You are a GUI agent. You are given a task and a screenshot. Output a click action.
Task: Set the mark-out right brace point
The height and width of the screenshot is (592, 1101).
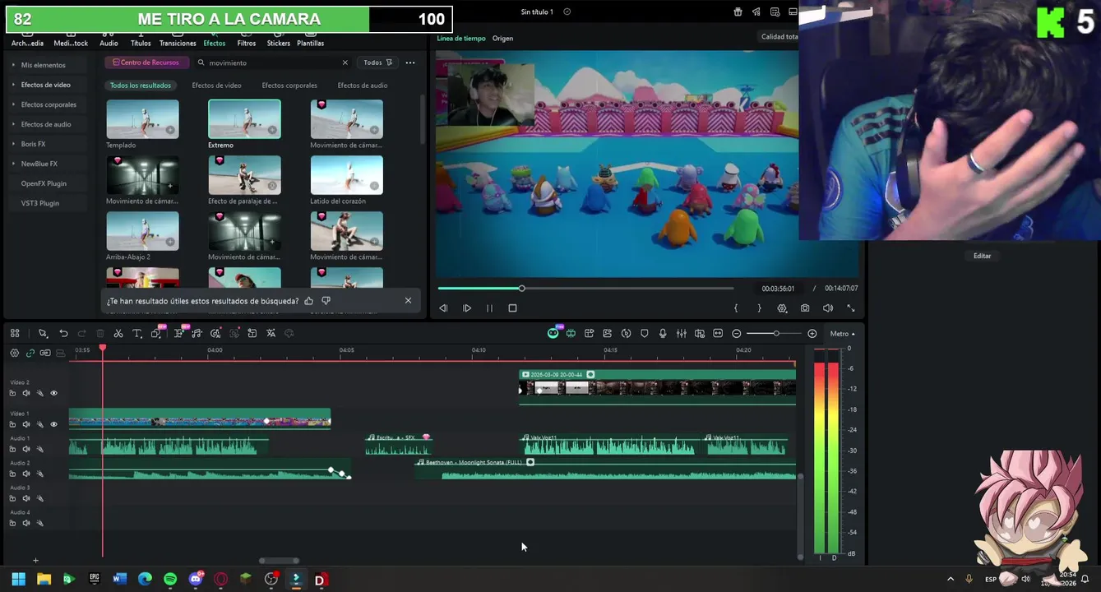pos(759,308)
